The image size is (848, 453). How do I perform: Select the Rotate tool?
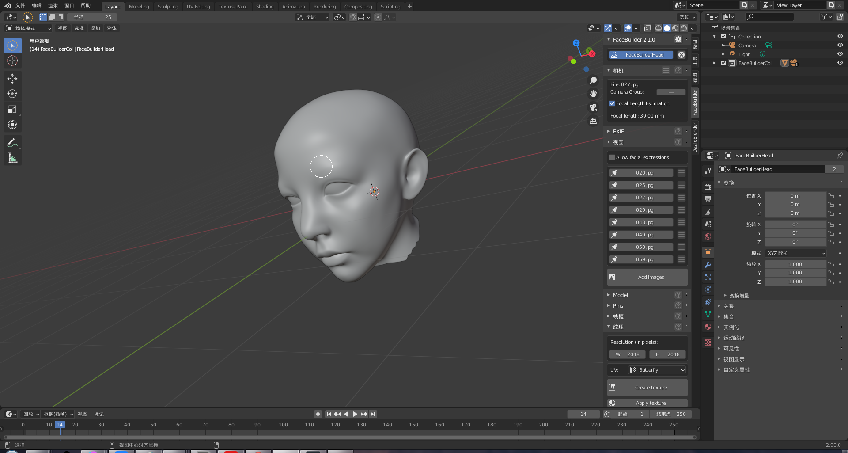pyautogui.click(x=12, y=94)
